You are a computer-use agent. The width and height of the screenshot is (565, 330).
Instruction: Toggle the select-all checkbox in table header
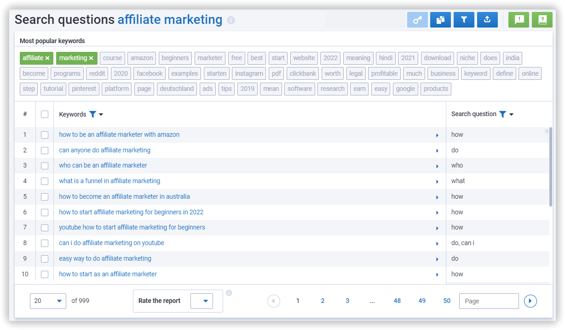[x=45, y=114]
